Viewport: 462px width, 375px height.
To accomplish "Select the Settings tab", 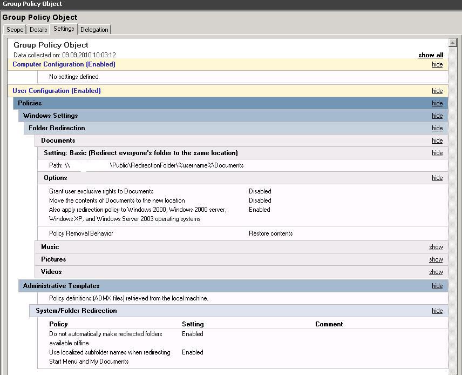I will click(x=64, y=29).
